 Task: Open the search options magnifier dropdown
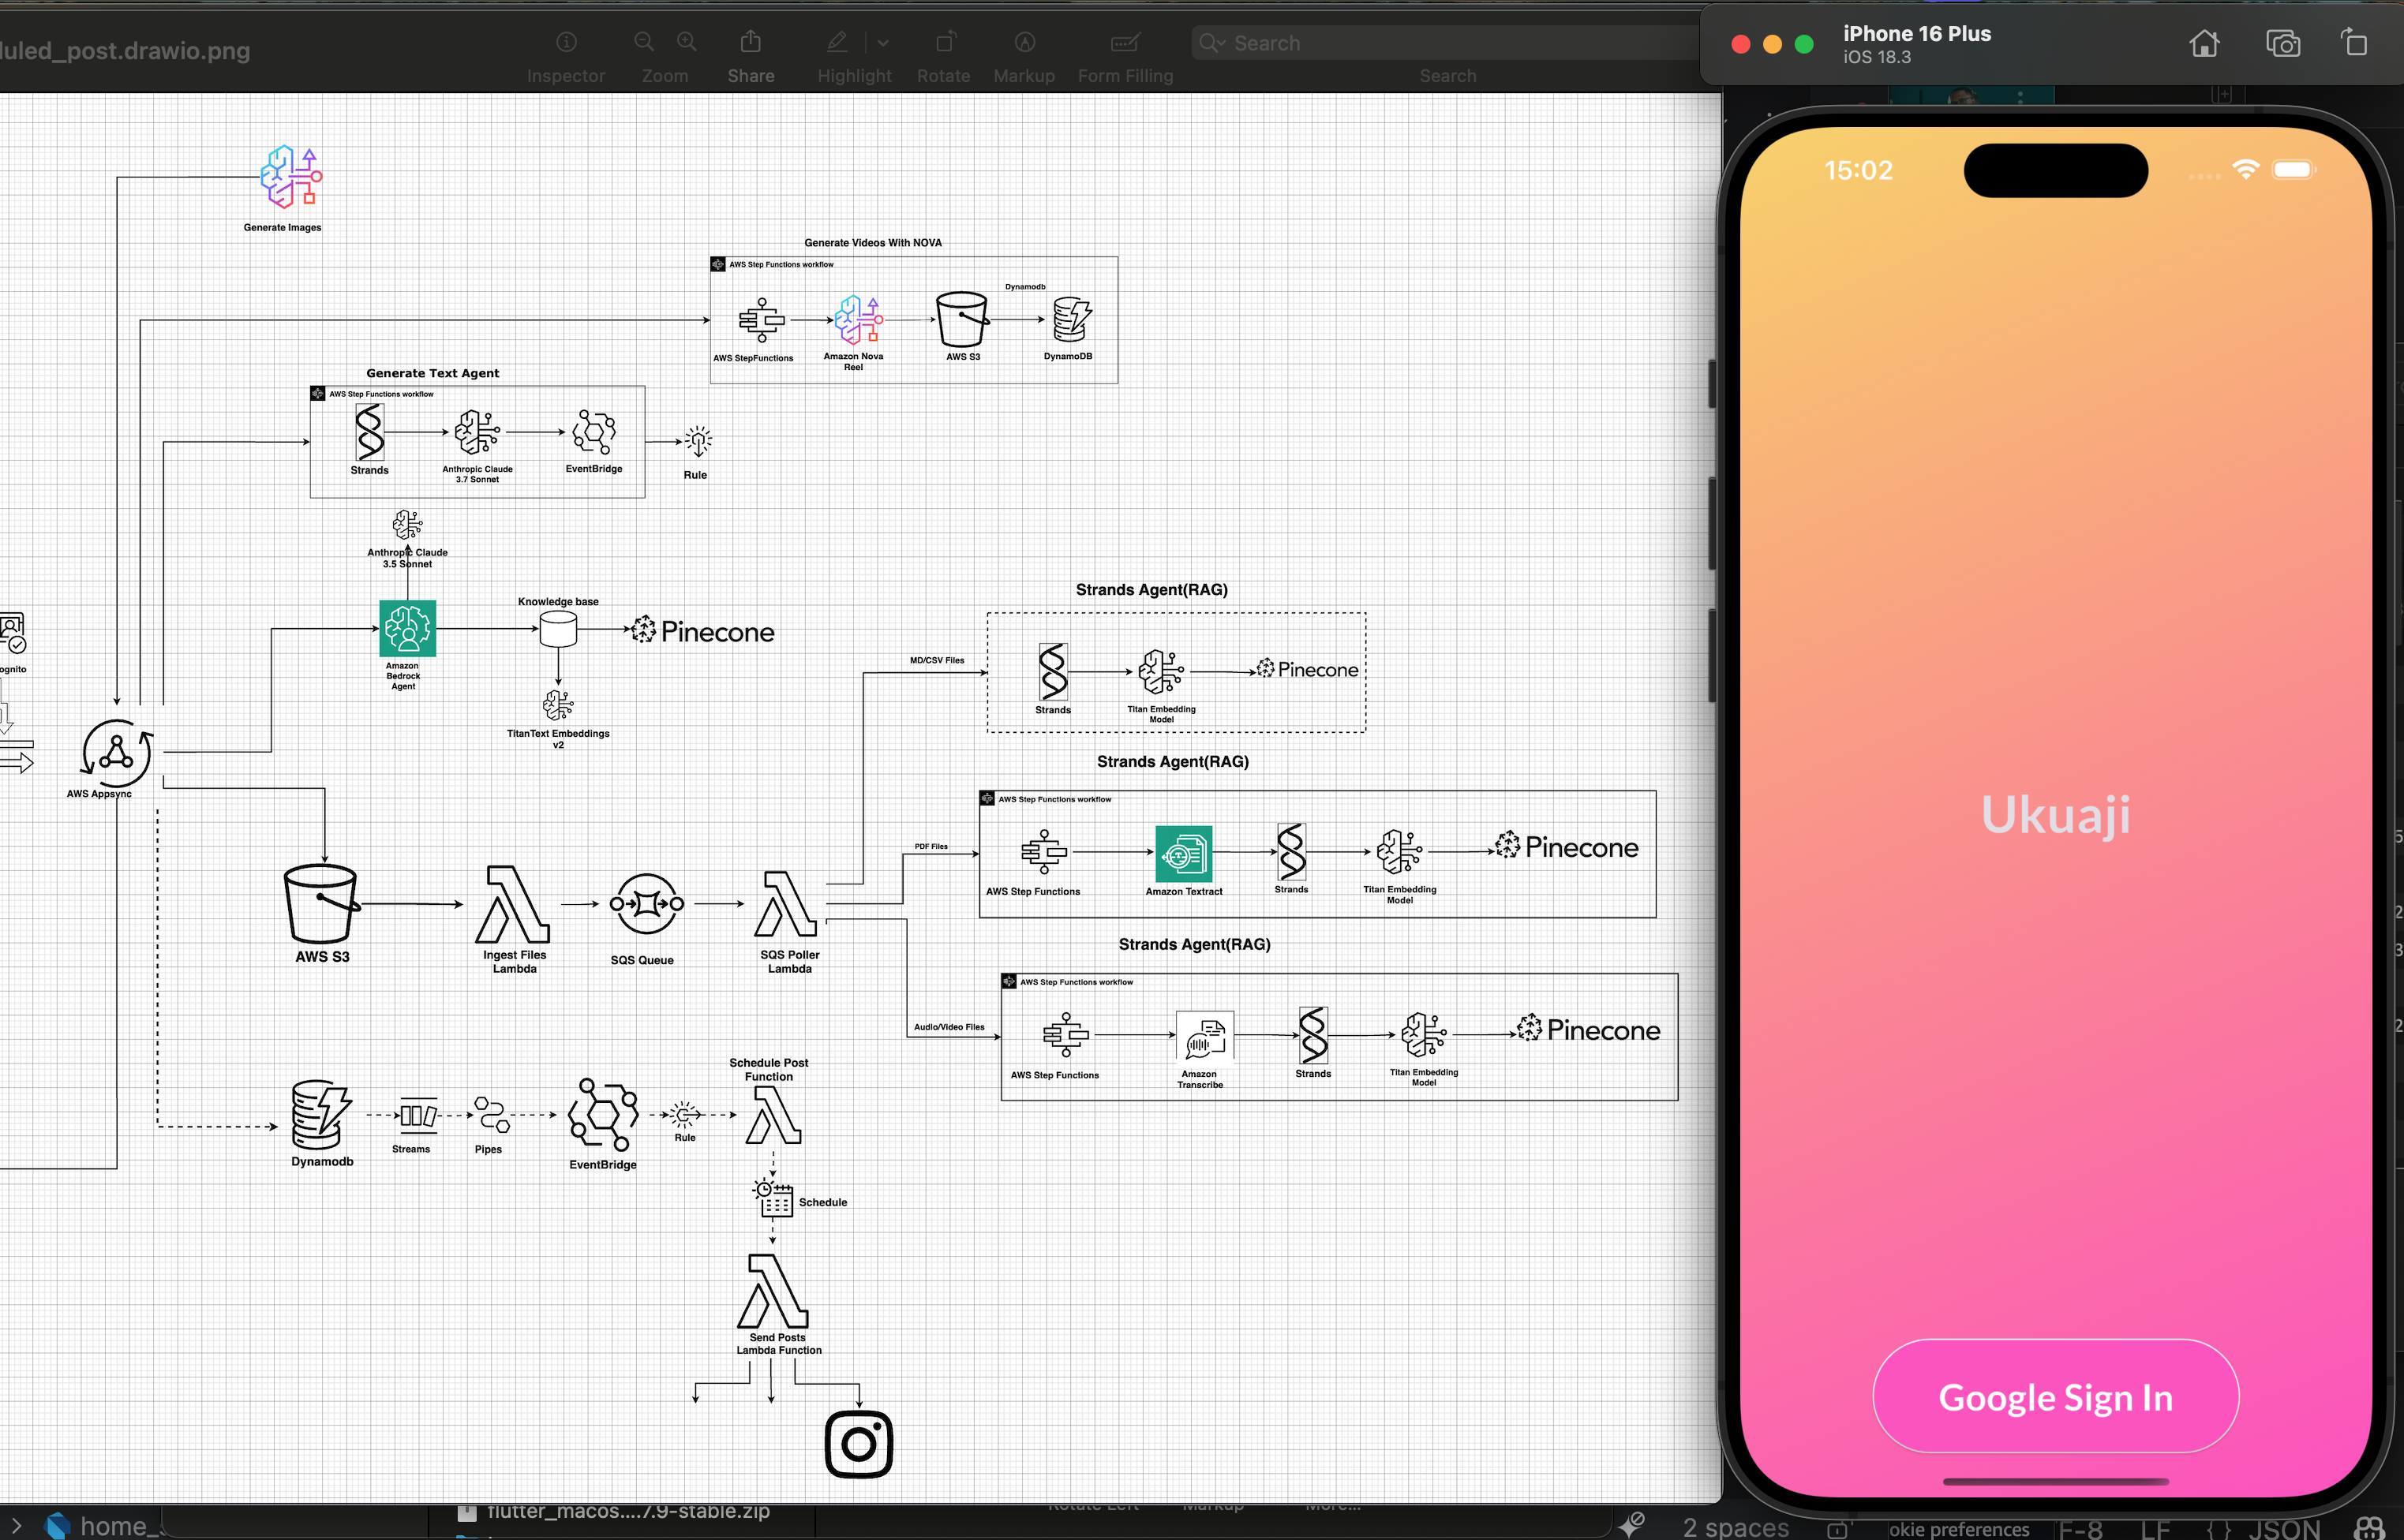pyautogui.click(x=1212, y=43)
